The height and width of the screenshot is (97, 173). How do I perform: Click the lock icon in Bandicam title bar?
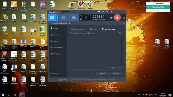[99, 12]
